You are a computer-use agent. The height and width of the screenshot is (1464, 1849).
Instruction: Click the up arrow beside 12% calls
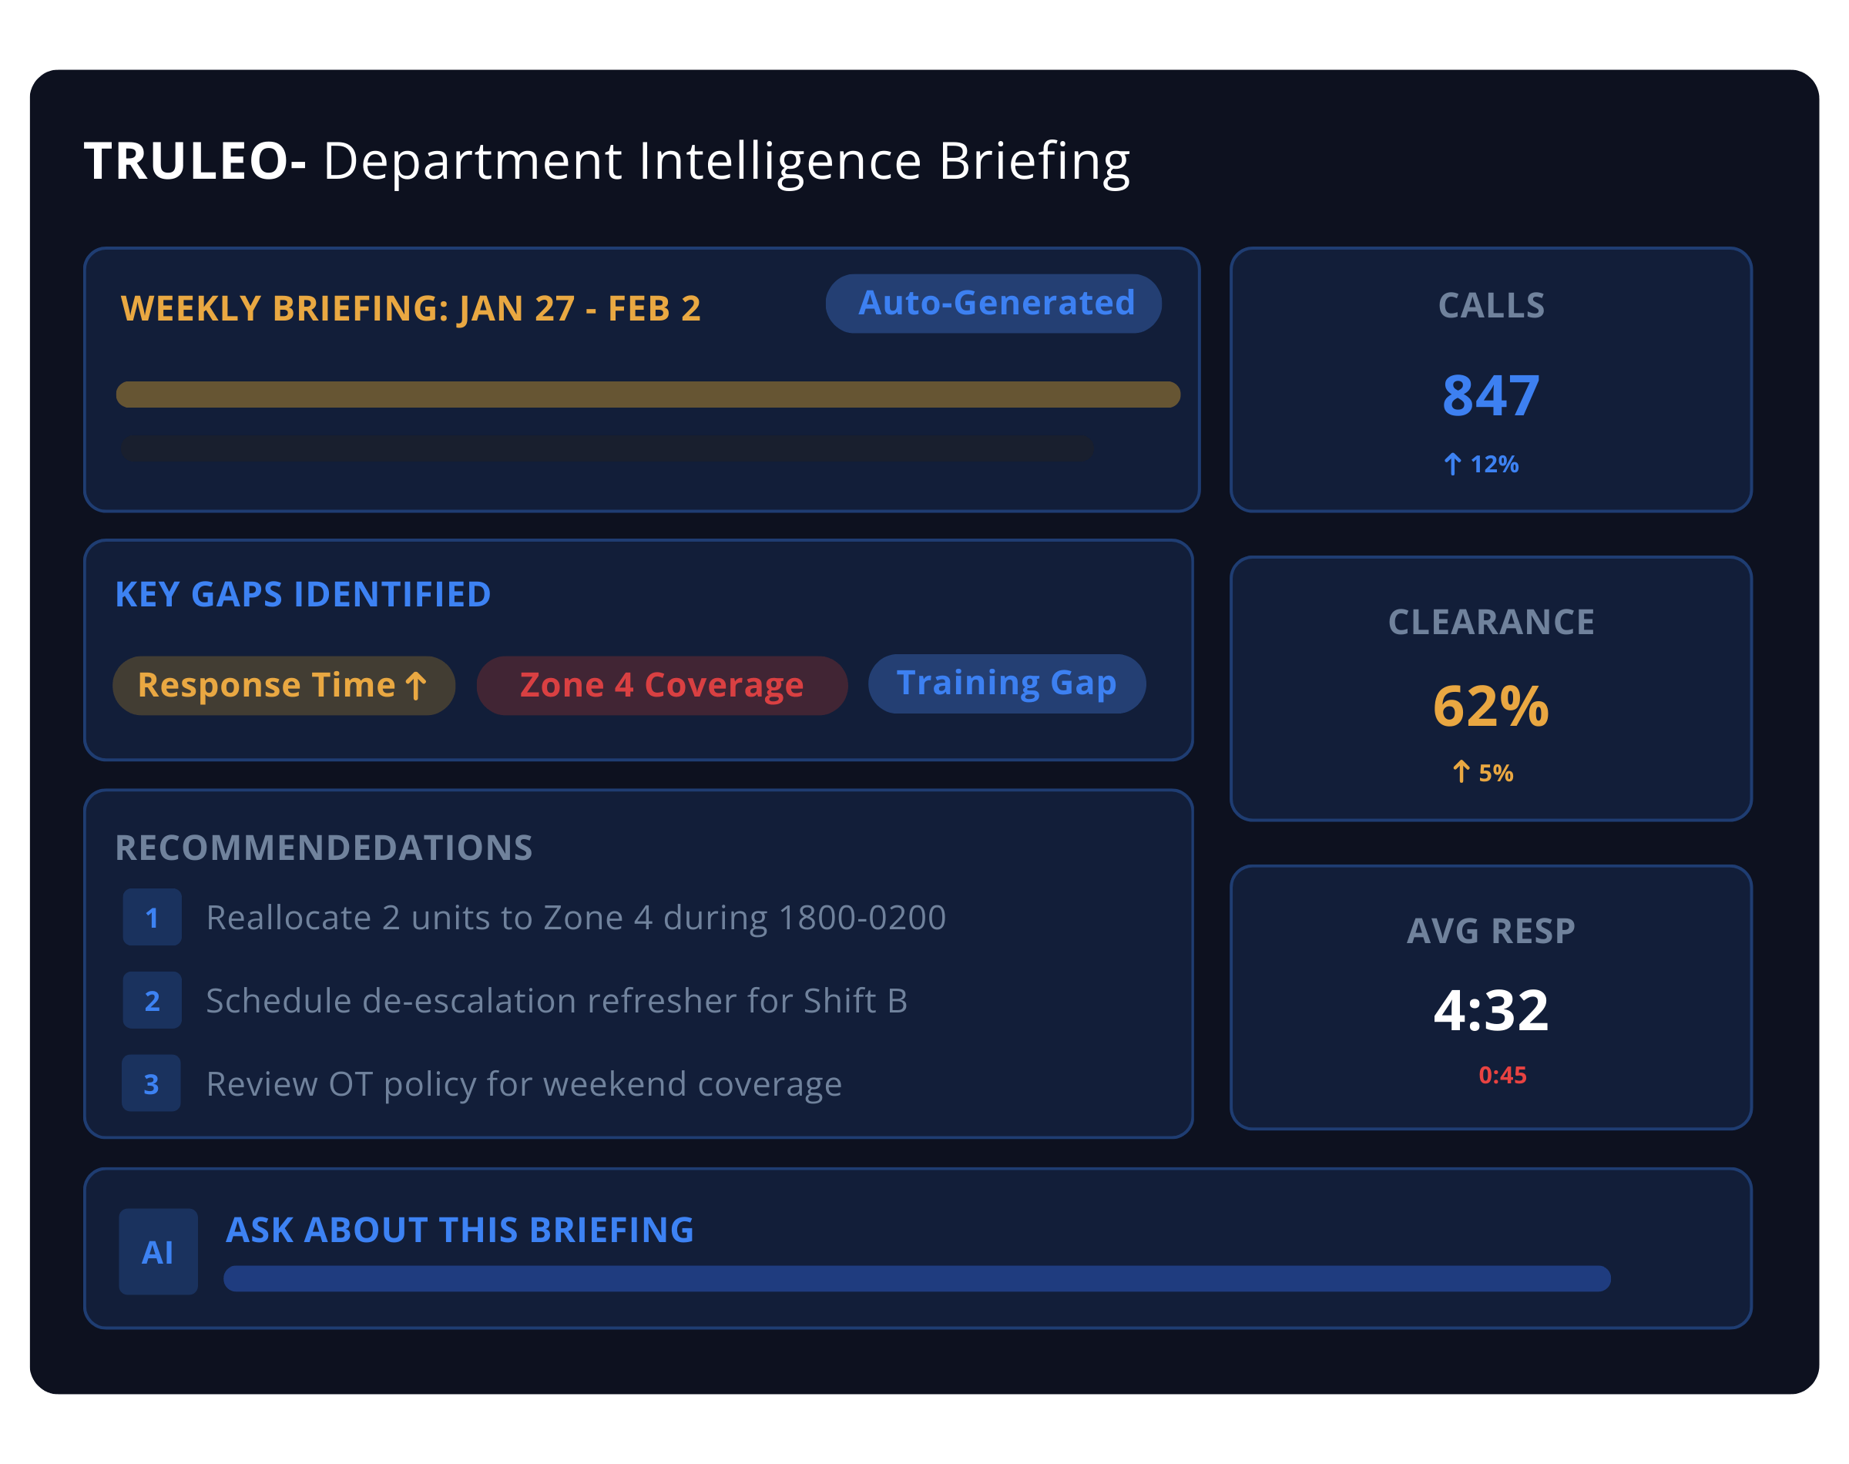coord(1452,464)
